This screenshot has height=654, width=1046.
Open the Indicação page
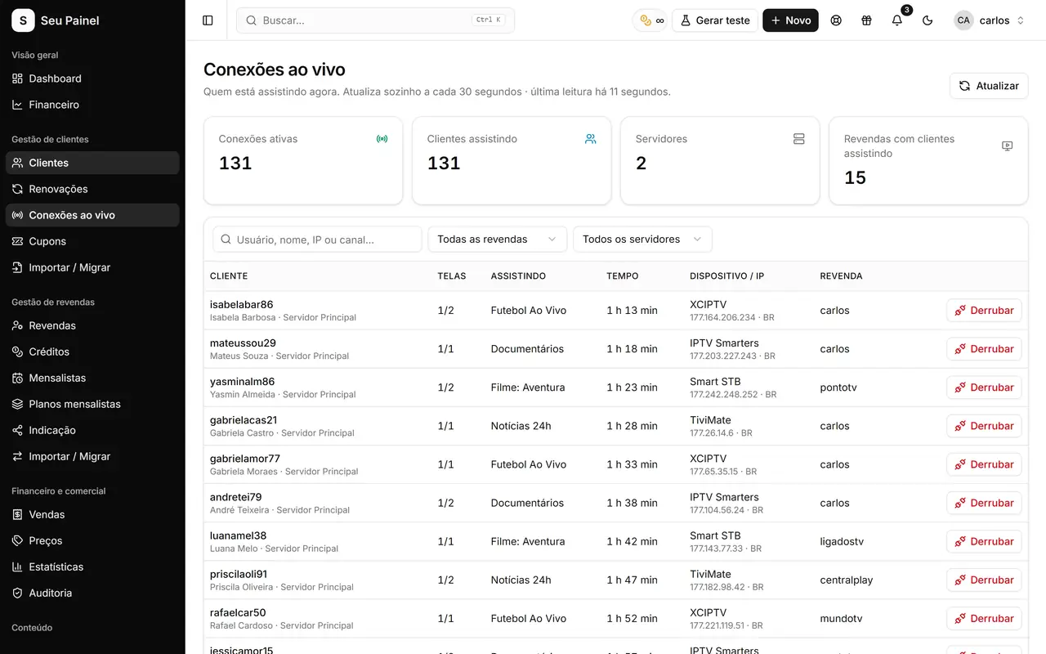point(92,430)
